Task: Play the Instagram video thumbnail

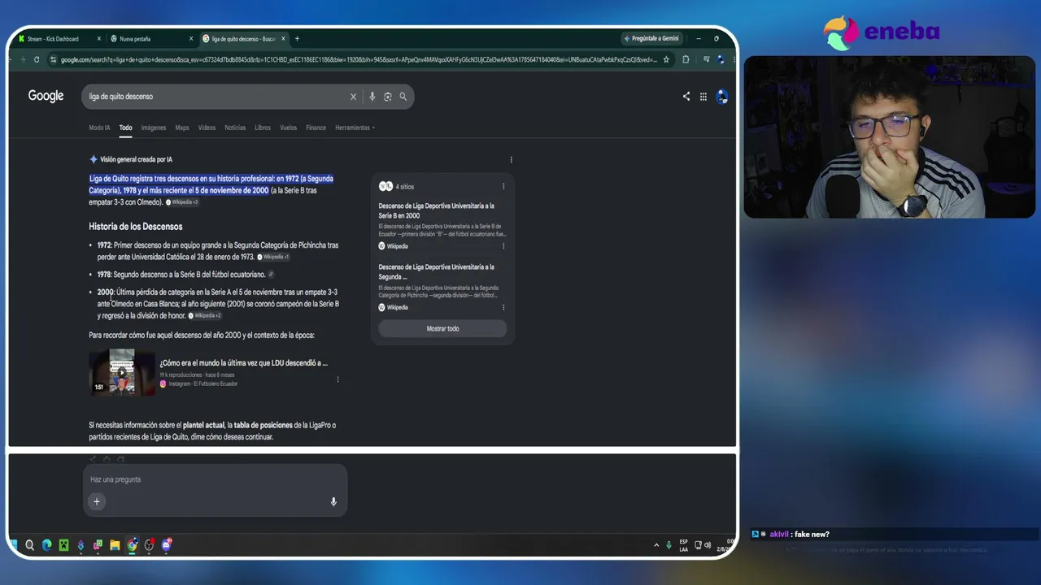Action: coord(122,372)
